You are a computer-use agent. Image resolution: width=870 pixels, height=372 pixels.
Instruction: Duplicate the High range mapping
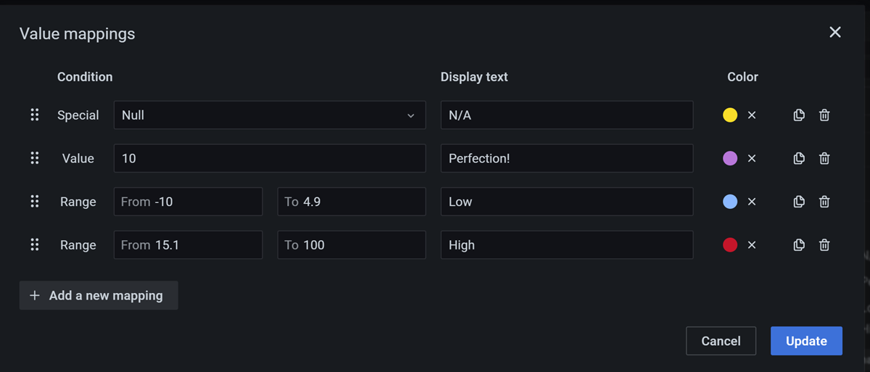[x=799, y=245]
